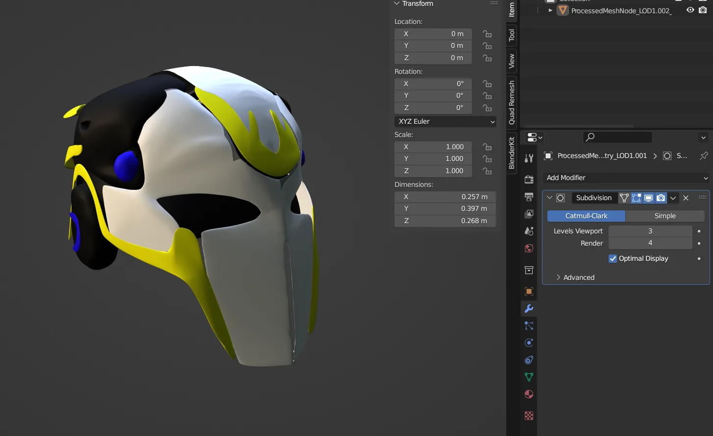Lock the Location X value
The height and width of the screenshot is (436, 713).
487,34
